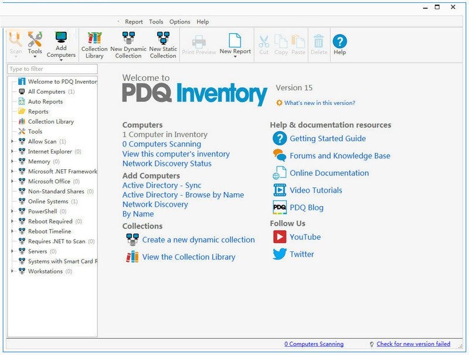Click the icon beside Create a new dynamic collection
This screenshot has width=469, height=355.
tap(132, 240)
